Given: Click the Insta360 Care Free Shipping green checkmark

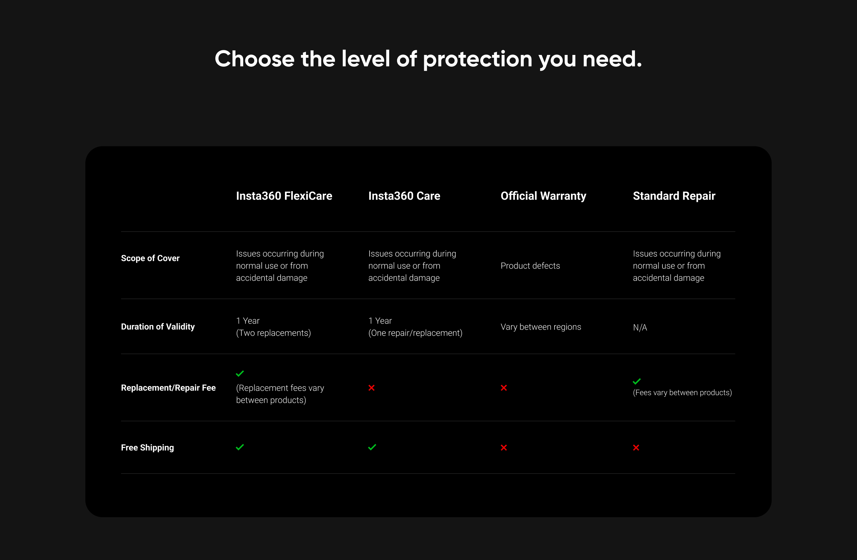Looking at the screenshot, I should (x=372, y=447).
